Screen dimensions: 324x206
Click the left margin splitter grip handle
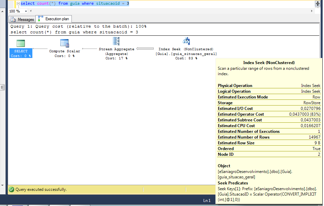click(2, 87)
